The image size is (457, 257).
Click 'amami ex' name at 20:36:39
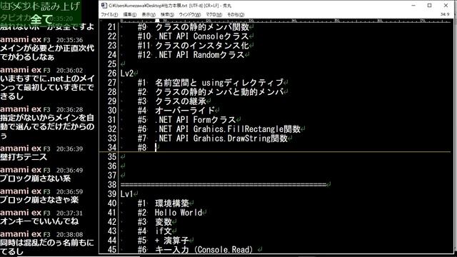(x=21, y=148)
